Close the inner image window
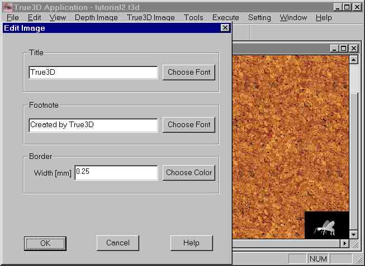Screen dimensions: 365x266 (354, 49)
